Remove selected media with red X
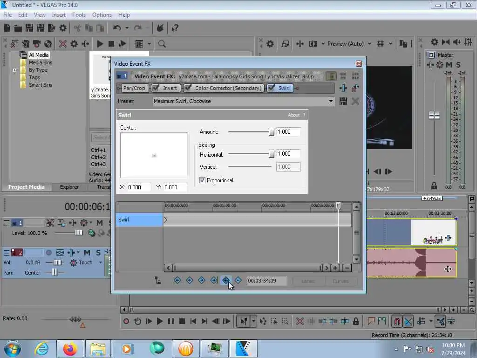The height and width of the screenshot is (358, 477). pos(63,44)
